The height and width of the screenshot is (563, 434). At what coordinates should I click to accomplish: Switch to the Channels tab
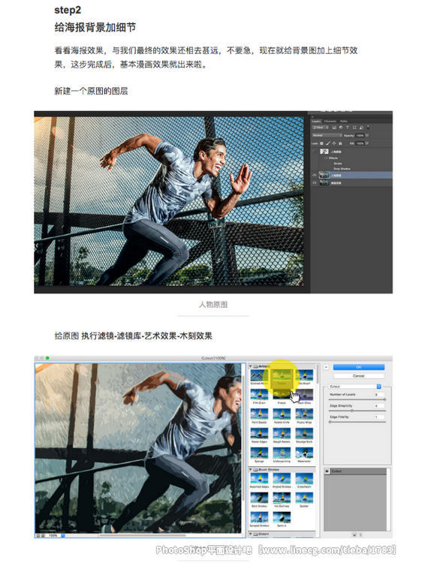pos(330,122)
